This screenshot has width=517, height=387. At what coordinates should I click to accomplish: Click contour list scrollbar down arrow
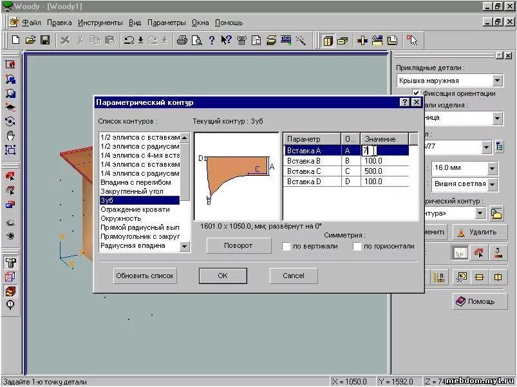click(185, 246)
